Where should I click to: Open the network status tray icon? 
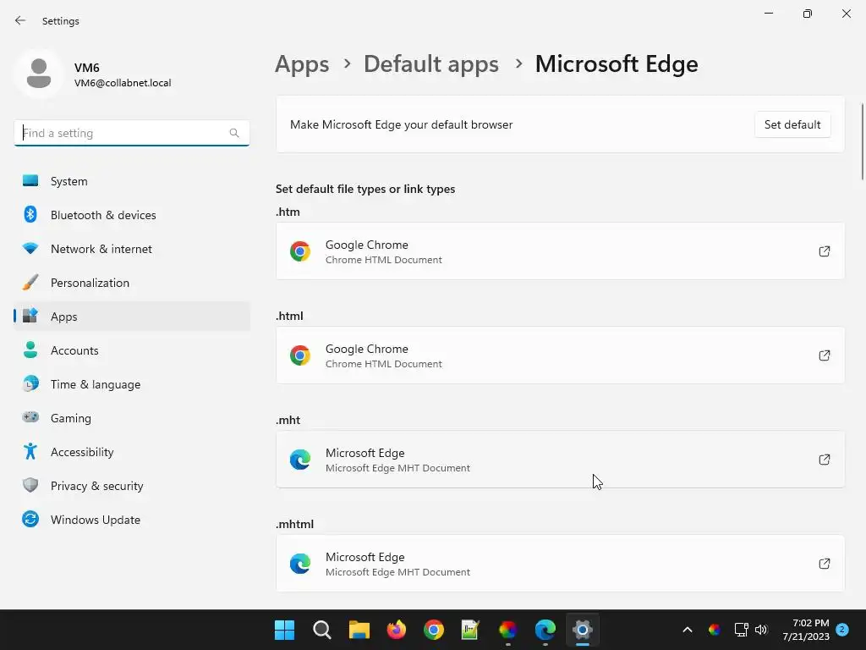click(x=741, y=630)
